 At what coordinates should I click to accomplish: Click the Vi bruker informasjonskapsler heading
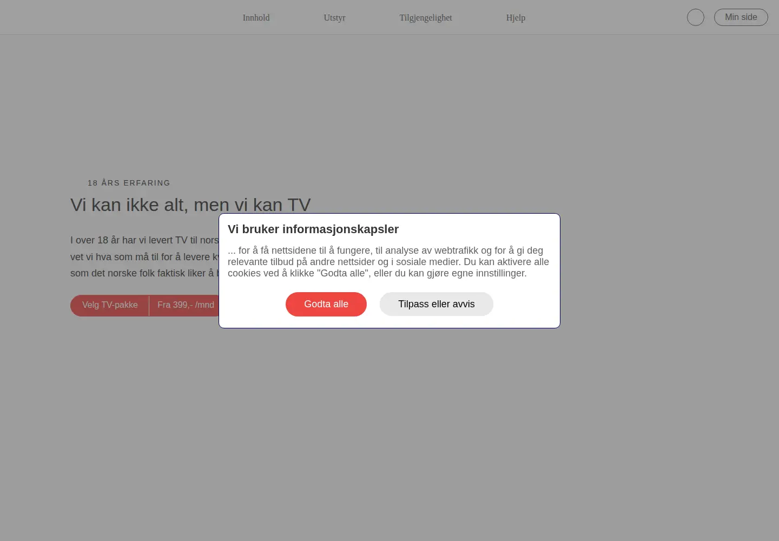313,229
